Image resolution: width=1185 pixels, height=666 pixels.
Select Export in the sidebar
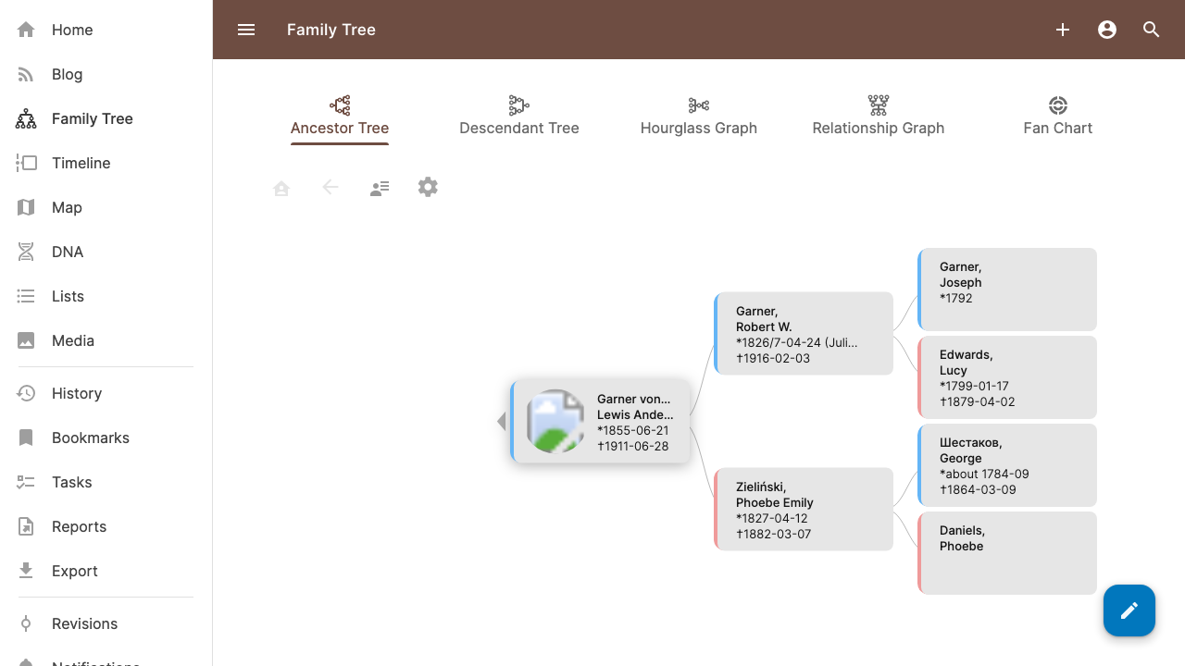coord(106,571)
